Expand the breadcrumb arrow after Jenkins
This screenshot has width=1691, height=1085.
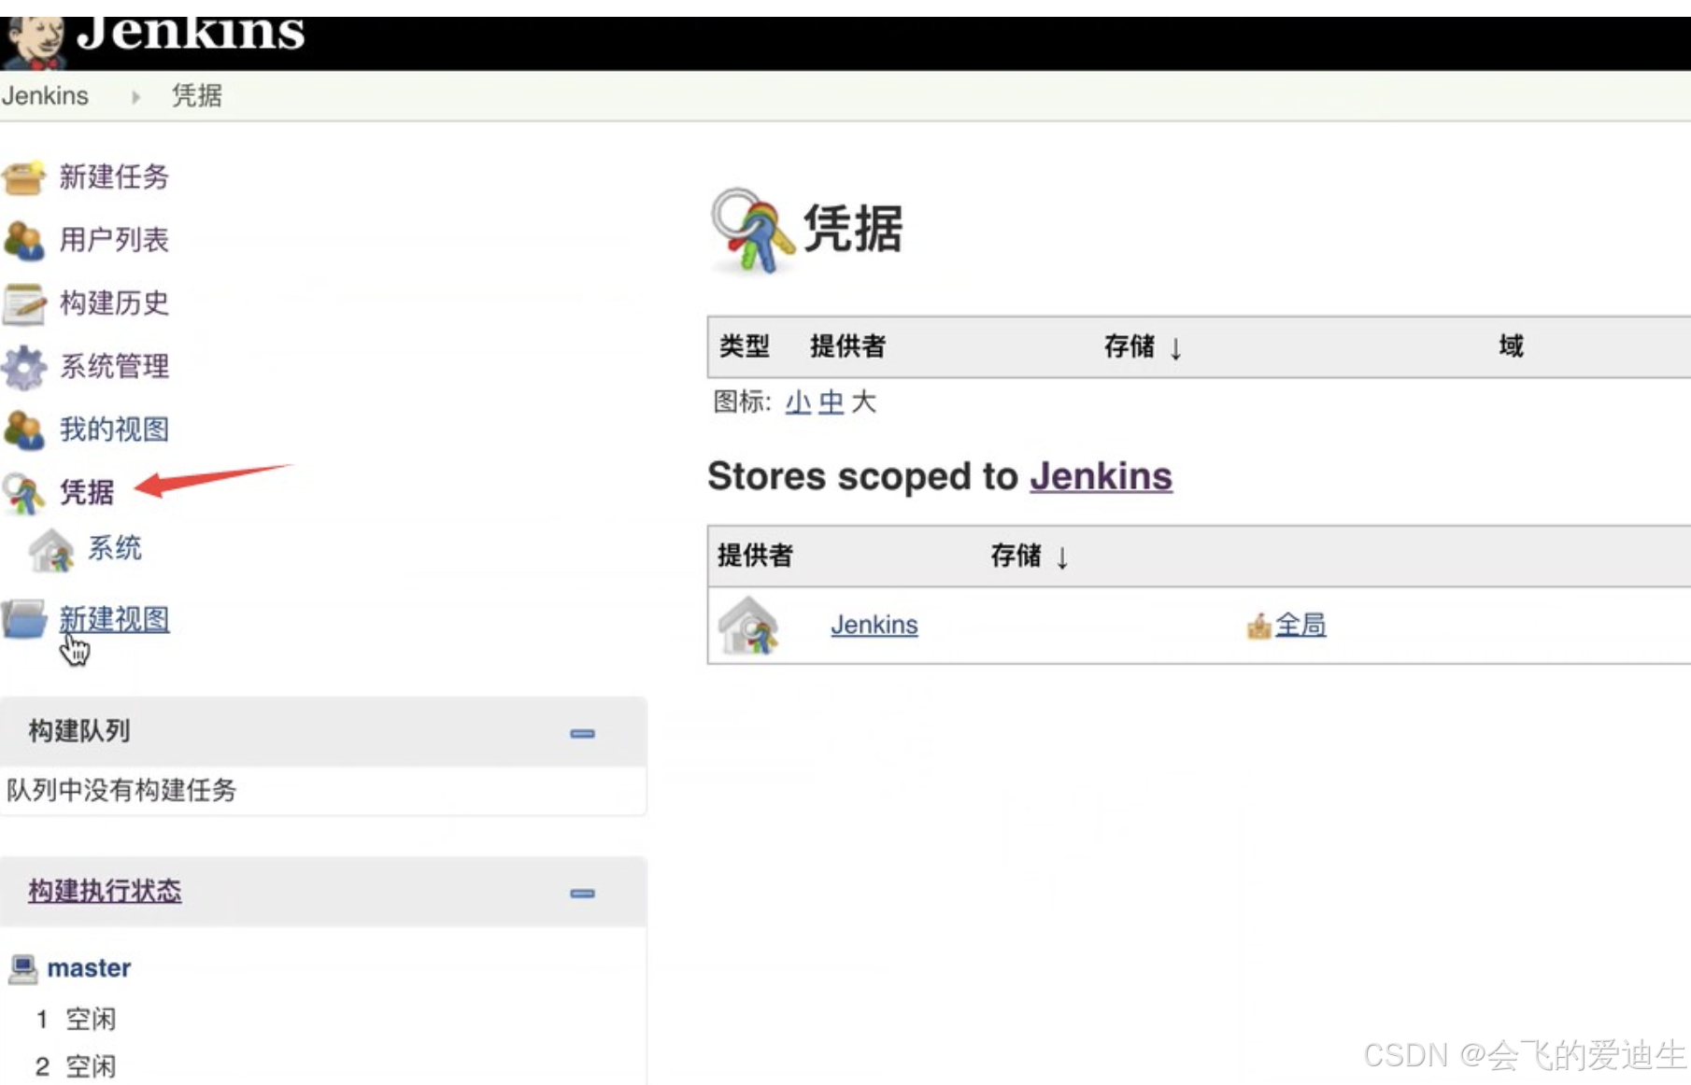pos(135,97)
